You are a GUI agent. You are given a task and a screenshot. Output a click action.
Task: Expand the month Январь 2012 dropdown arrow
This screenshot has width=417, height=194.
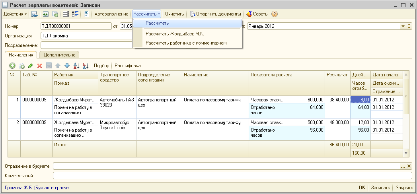pos(403,26)
